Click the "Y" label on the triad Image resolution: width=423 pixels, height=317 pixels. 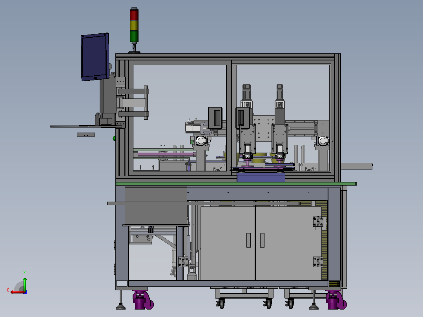coord(25,273)
